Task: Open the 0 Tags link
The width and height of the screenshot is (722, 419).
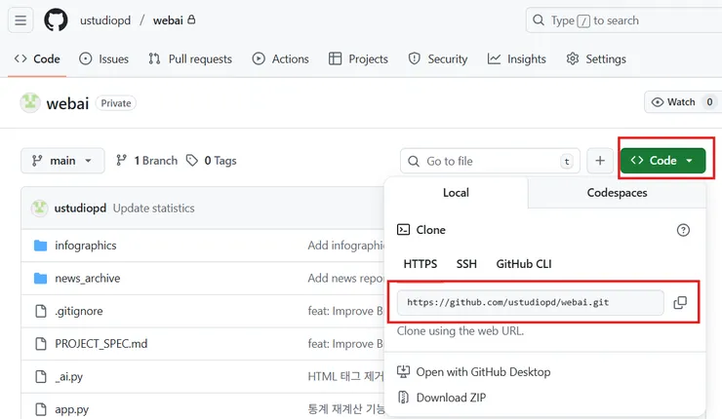Action: pos(212,161)
